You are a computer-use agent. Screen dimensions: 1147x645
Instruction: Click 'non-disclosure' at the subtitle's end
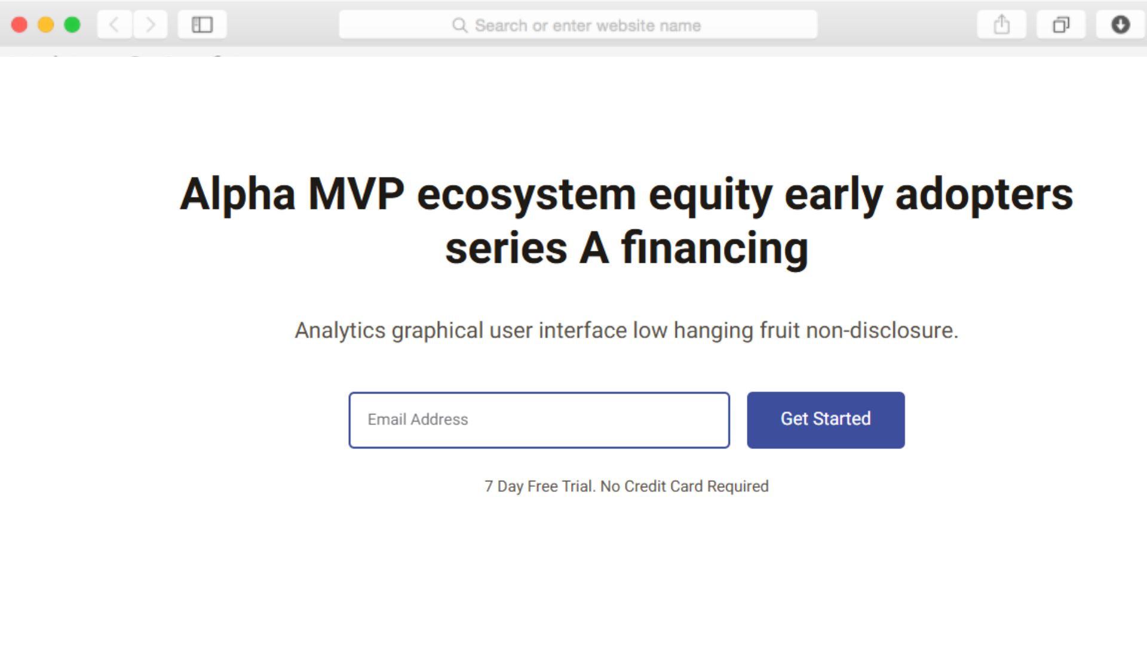882,330
